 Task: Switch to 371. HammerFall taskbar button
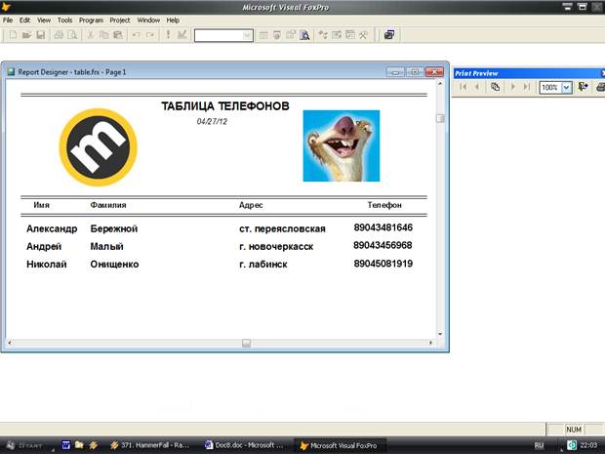pos(151,445)
